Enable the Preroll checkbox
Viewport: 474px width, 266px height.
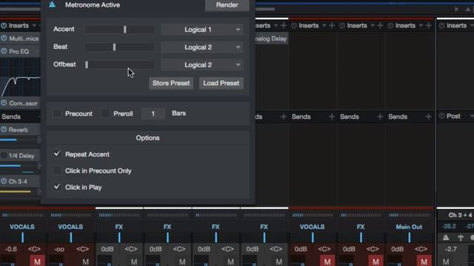point(105,113)
